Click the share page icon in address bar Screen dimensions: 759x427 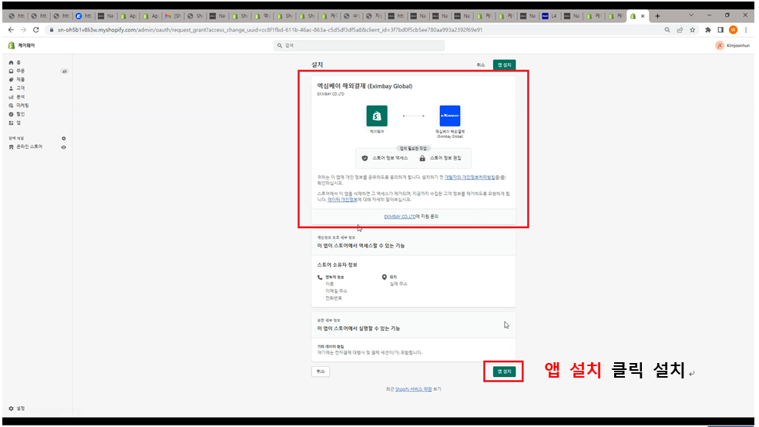pos(680,30)
